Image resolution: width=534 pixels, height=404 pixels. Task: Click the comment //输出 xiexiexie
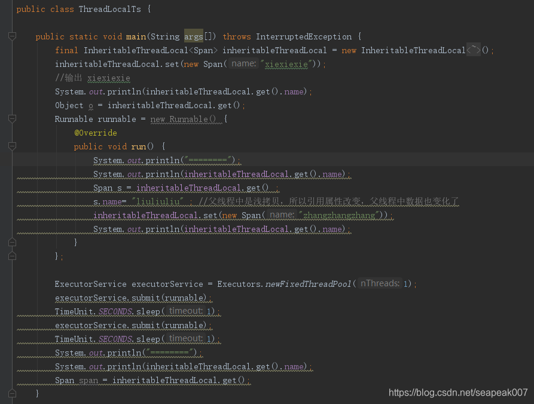[93, 78]
